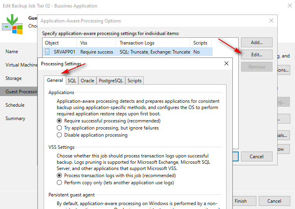Open the Scripts tab

pos(134,80)
